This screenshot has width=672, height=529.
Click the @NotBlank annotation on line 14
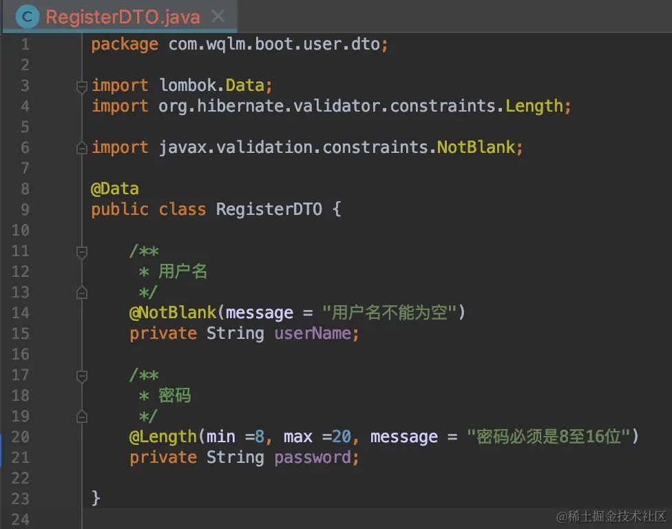click(173, 313)
